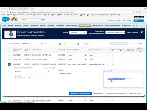Image resolution: width=147 pixels, height=110 pixels.
Task: Expand the Dollar Rent A Car row
Action: pos(9,55)
